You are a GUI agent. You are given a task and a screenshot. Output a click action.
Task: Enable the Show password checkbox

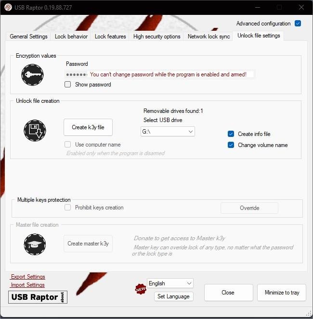coord(68,84)
